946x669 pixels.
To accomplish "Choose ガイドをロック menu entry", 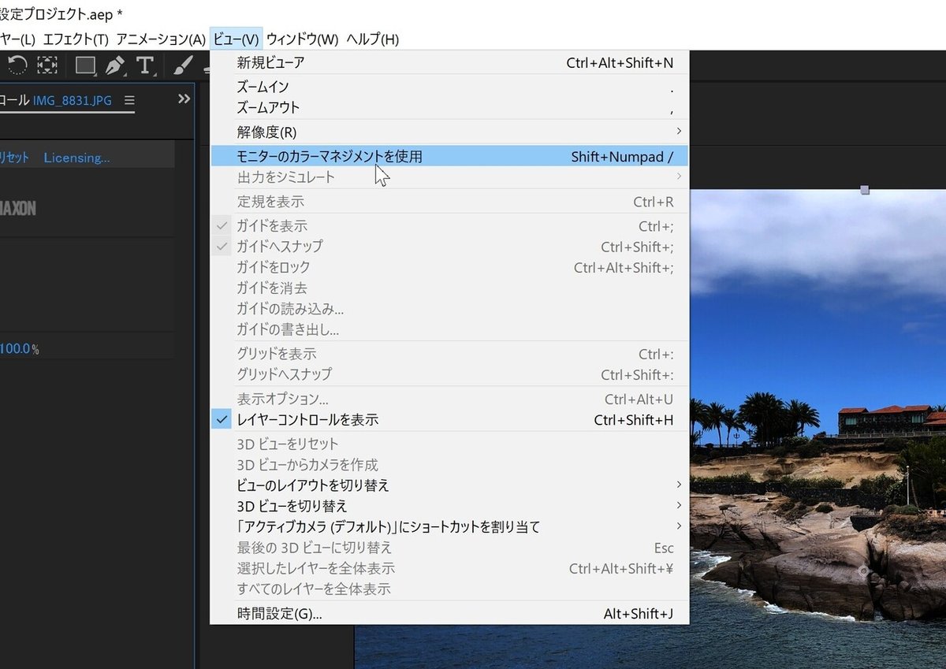I will point(449,267).
